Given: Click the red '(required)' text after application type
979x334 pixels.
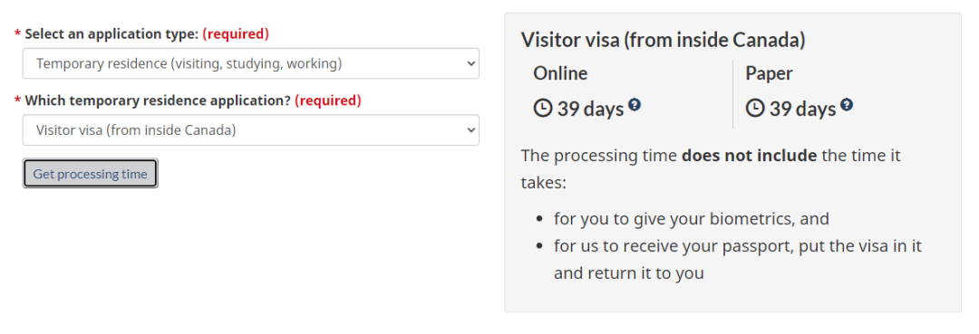Looking at the screenshot, I should (x=236, y=33).
